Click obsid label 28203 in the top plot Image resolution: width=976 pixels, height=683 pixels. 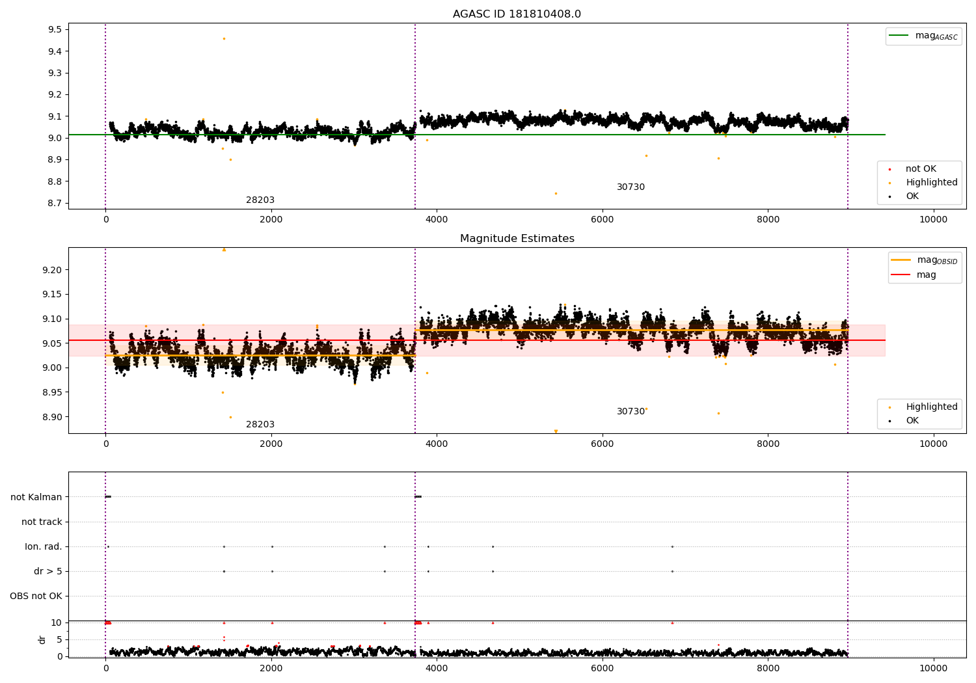(x=260, y=200)
